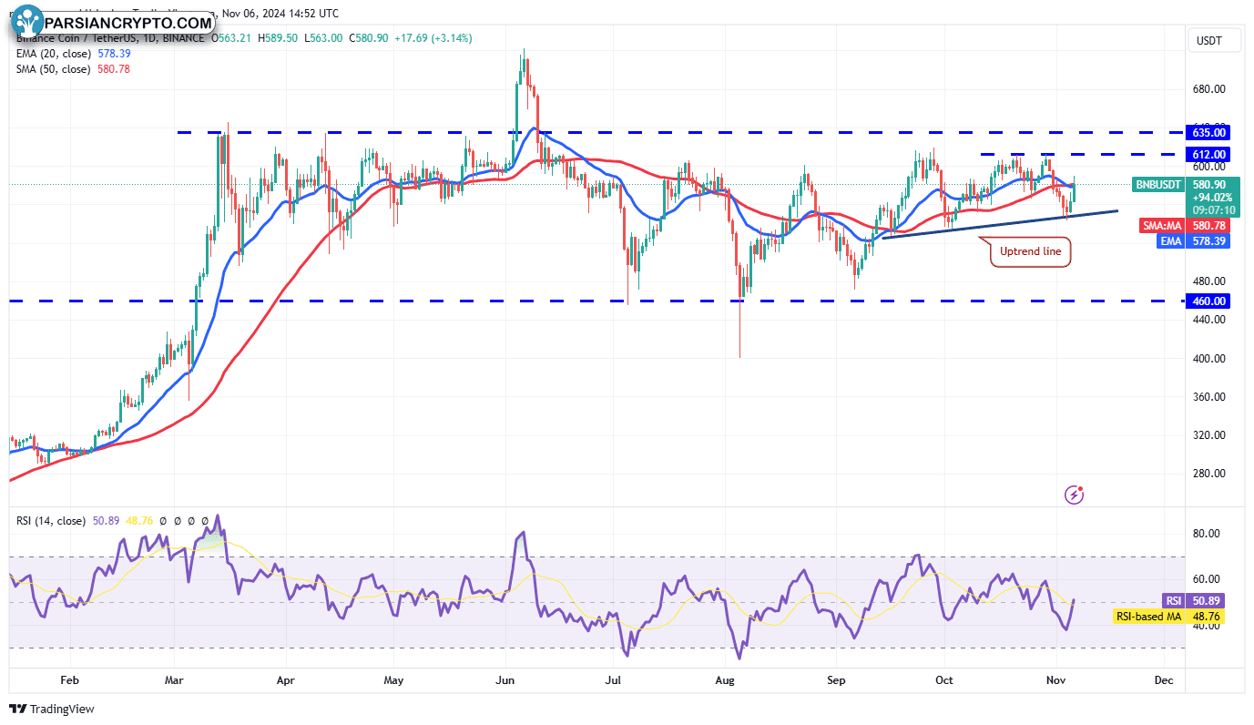The height and width of the screenshot is (725, 1254).
Task: Click the 680.00 tick on the price axis
Action: pos(1209,89)
